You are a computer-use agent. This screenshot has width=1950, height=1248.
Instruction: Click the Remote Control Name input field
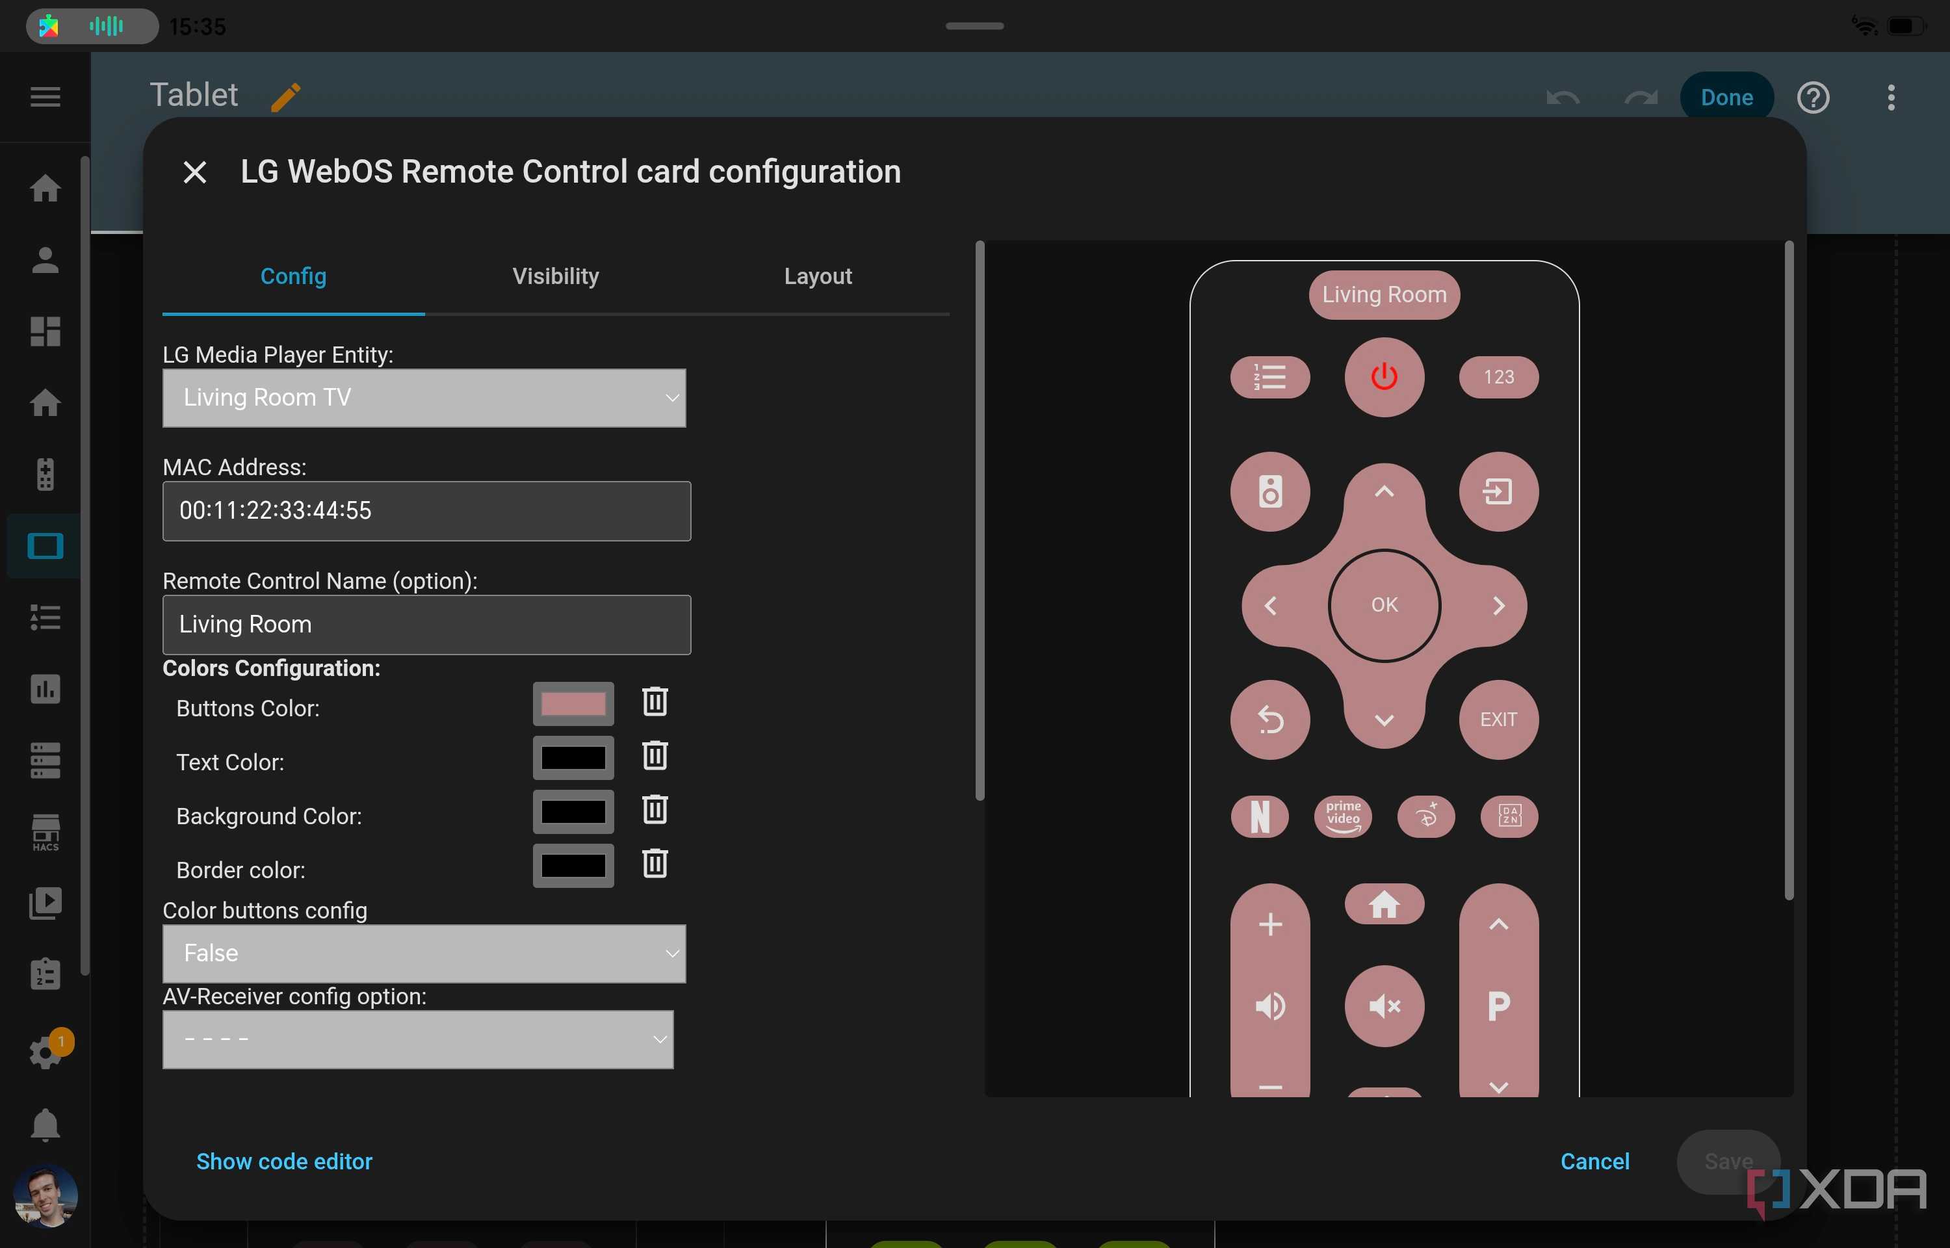coord(426,625)
